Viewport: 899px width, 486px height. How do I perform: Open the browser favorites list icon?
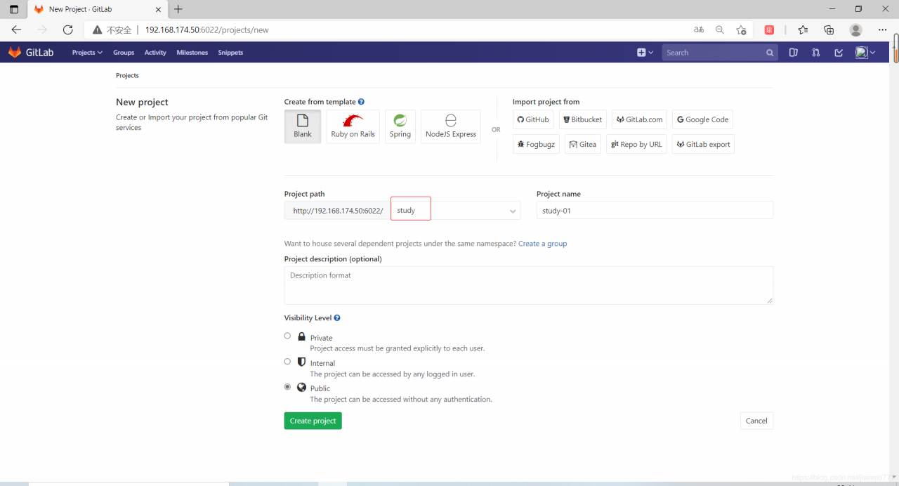pos(803,29)
